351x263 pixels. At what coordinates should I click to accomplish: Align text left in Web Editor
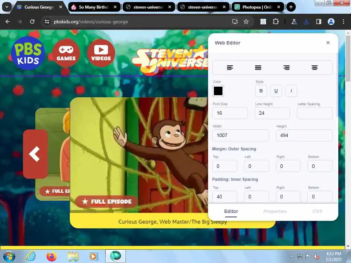tap(230, 67)
